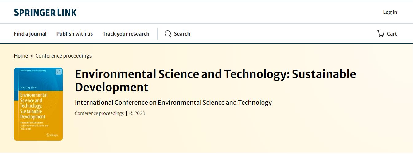
Task: Click the Springer publisher logo on cover
Action: pyautogui.click(x=52, y=135)
